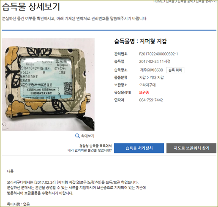Click the 습득 위치 button
The image size is (218, 207).
tap(175, 70)
